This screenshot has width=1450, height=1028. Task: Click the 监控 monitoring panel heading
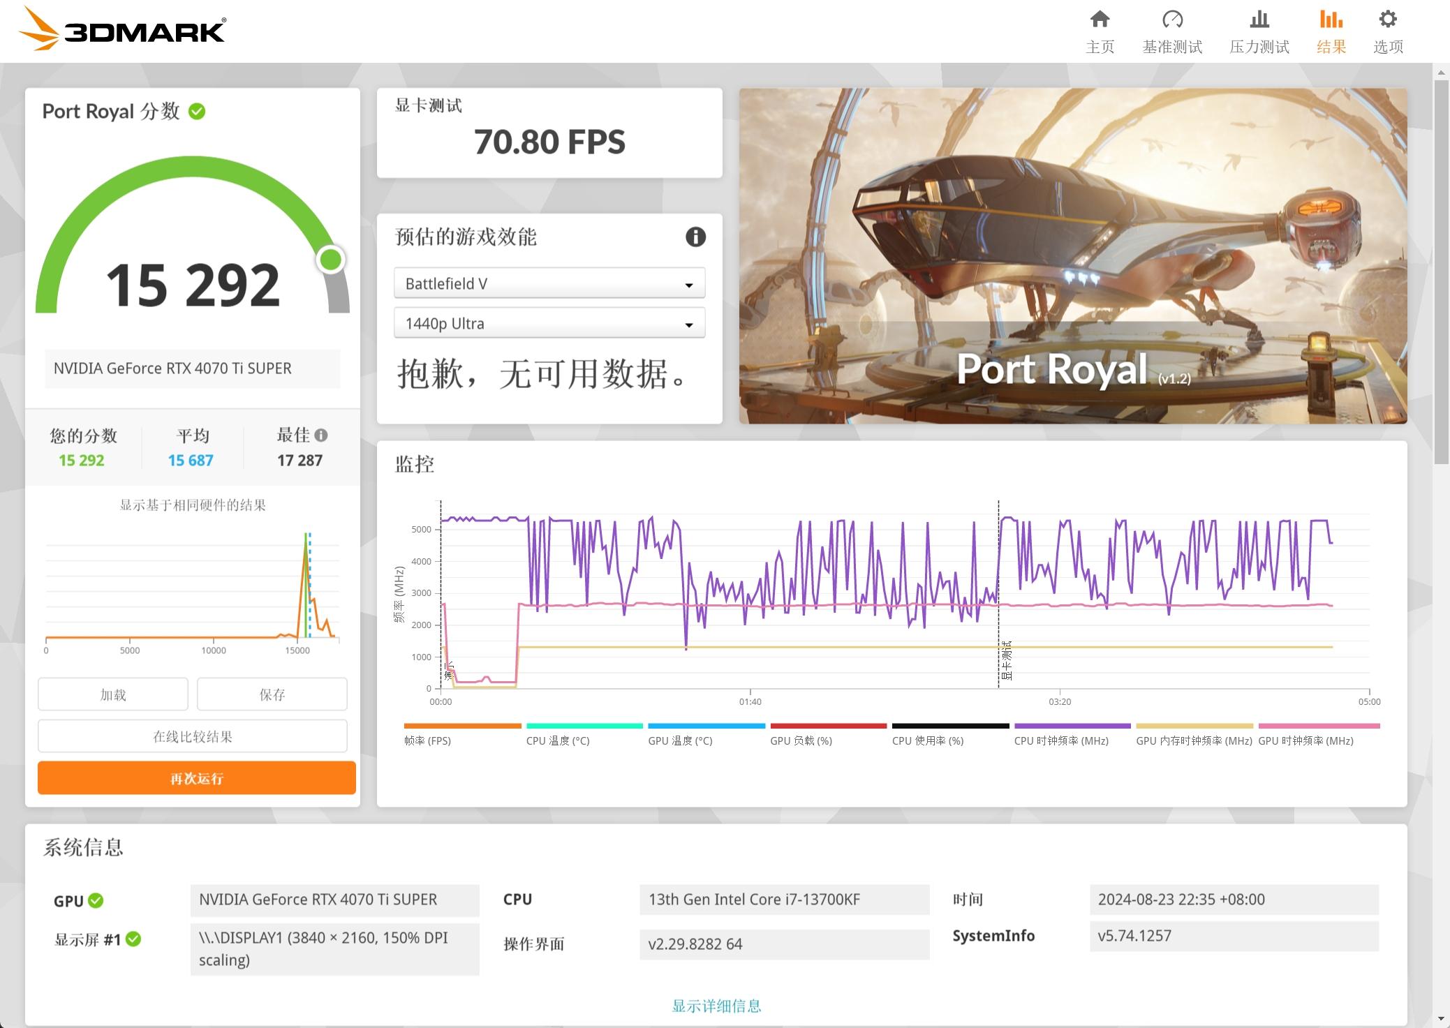click(x=415, y=464)
